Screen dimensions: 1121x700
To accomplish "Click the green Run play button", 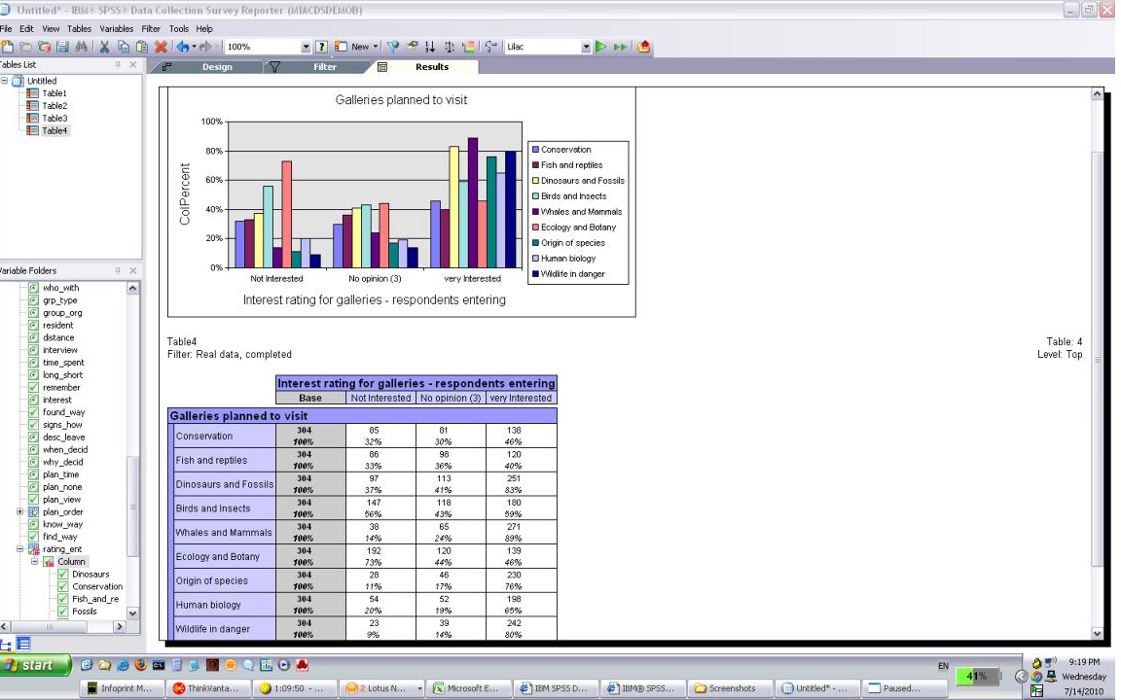I will click(x=601, y=47).
